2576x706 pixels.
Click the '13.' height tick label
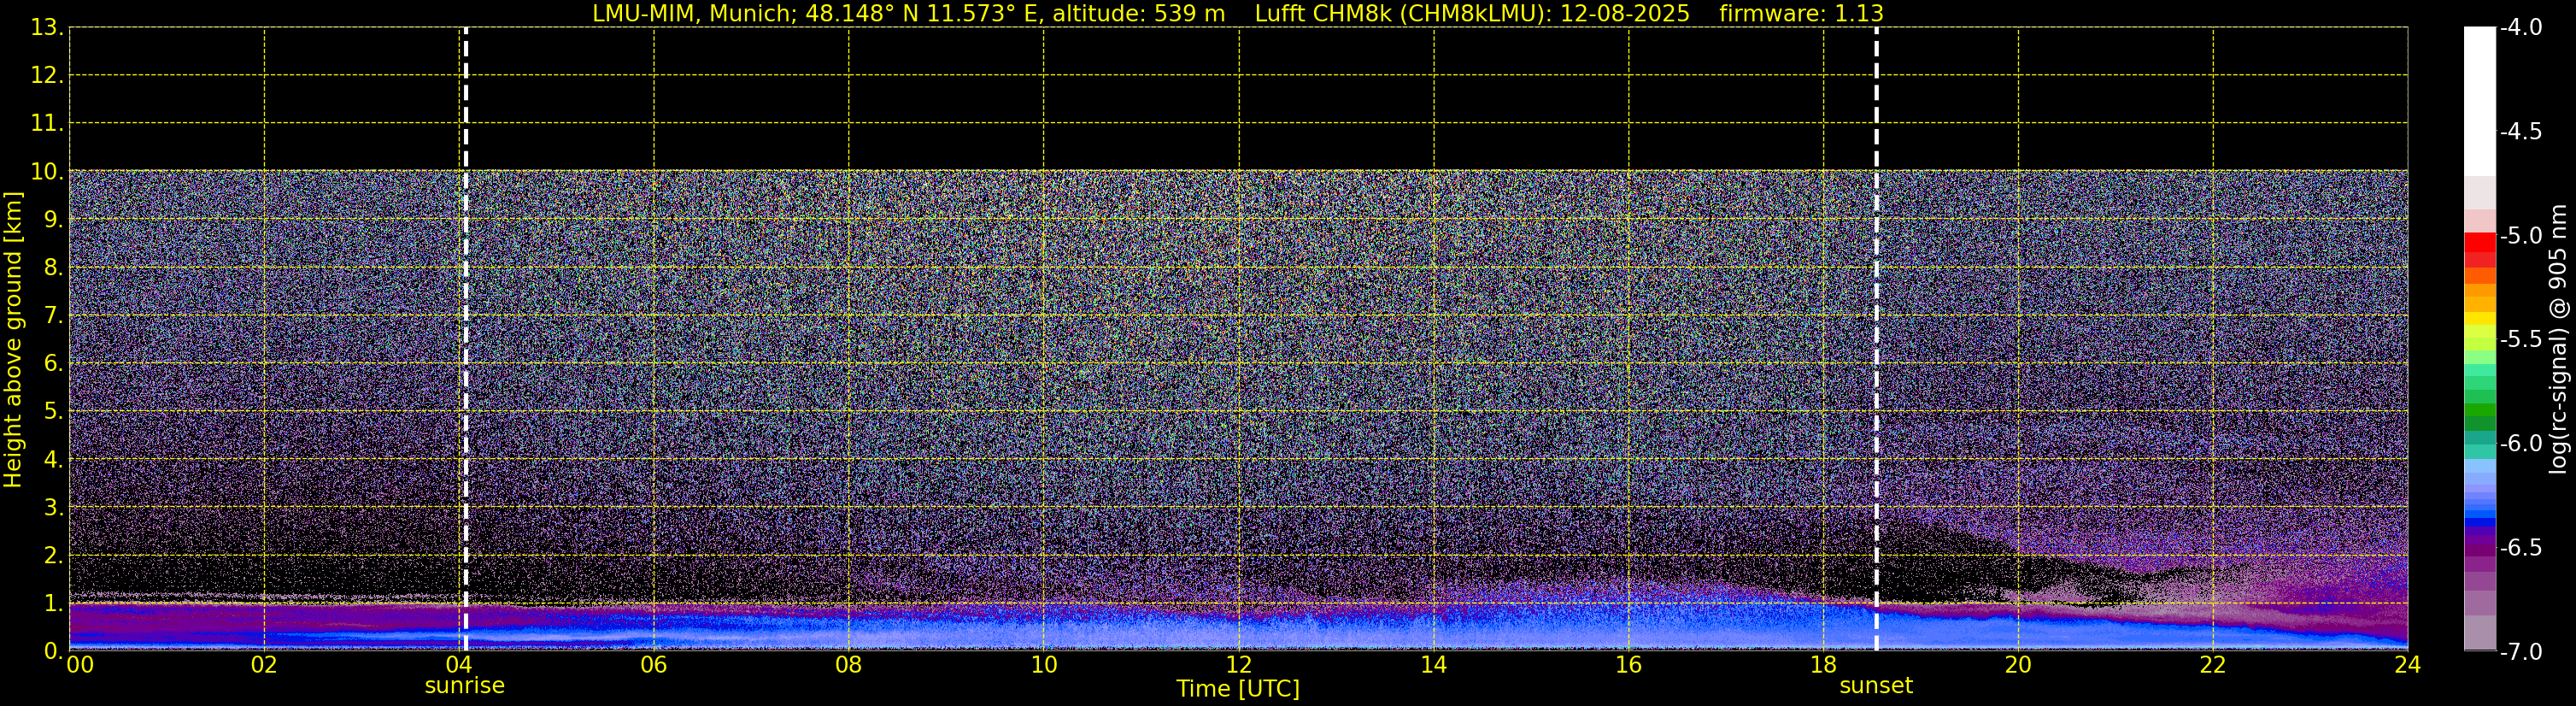pos(47,27)
